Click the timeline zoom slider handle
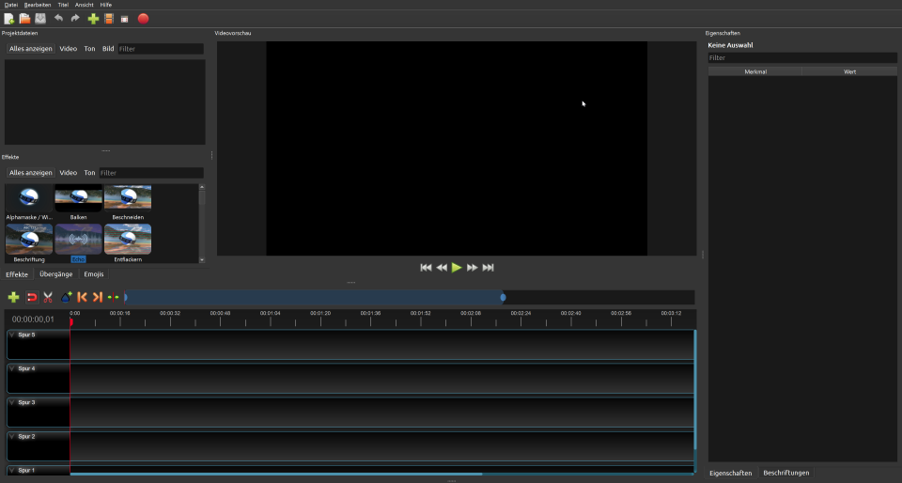902x483 pixels. (503, 297)
